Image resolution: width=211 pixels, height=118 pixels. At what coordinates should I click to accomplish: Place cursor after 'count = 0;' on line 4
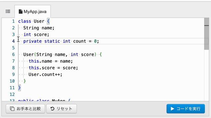tap(99, 41)
